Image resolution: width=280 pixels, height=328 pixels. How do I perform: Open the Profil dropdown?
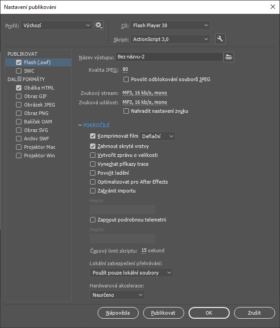click(56, 25)
